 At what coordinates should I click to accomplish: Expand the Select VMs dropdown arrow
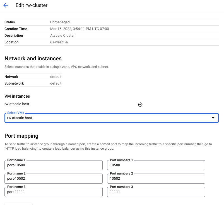213,118
